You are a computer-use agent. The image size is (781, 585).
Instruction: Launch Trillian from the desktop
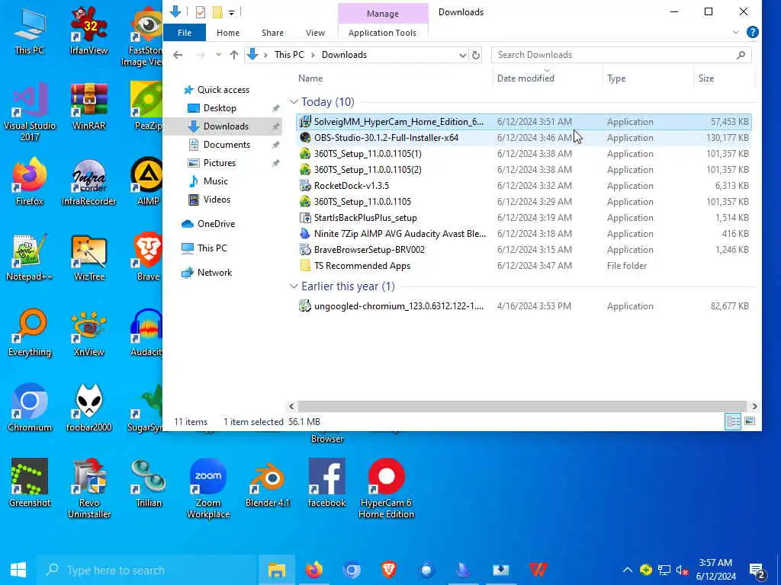coord(149,483)
